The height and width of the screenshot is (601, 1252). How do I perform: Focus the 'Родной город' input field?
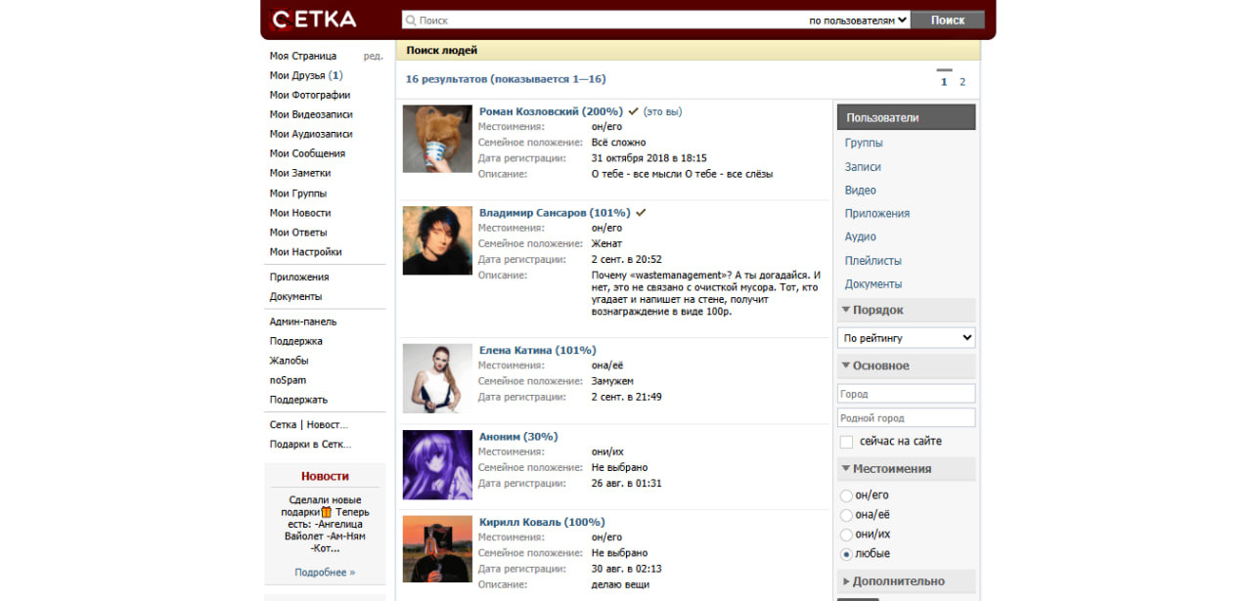click(x=907, y=418)
